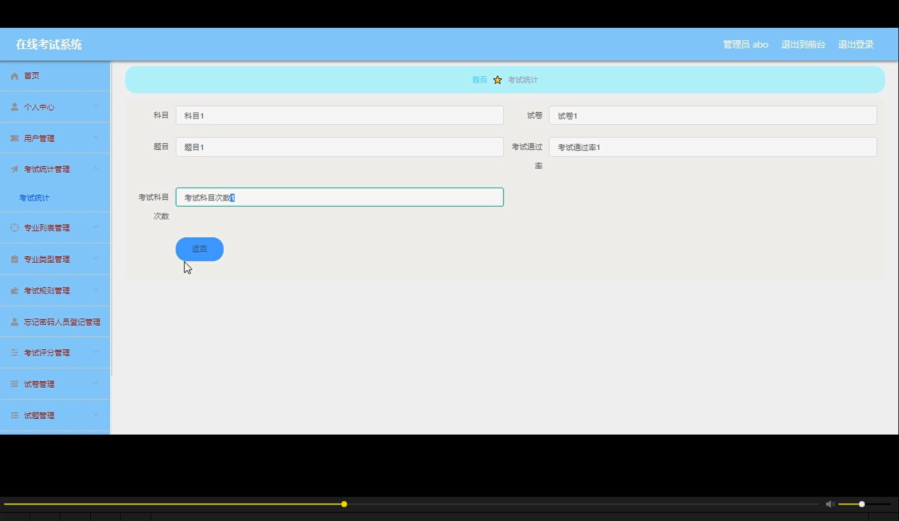Click the star icon in the breadcrumb

[x=498, y=80]
